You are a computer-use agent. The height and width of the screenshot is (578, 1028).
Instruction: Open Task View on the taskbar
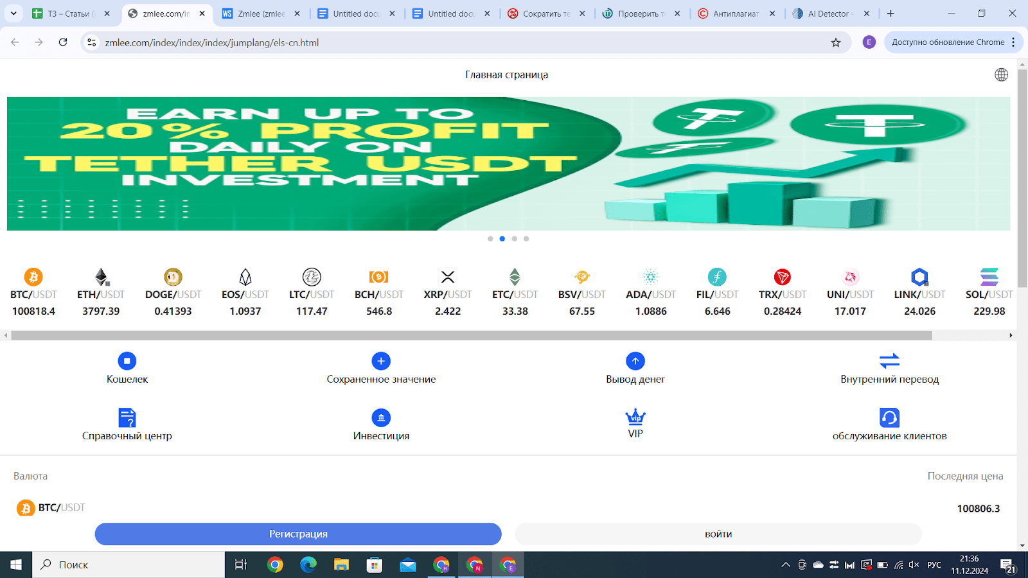(x=241, y=565)
